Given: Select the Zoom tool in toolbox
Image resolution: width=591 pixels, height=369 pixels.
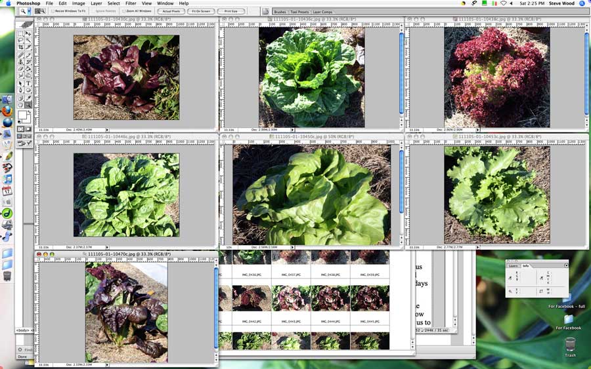Looking at the screenshot, I should (28, 105).
